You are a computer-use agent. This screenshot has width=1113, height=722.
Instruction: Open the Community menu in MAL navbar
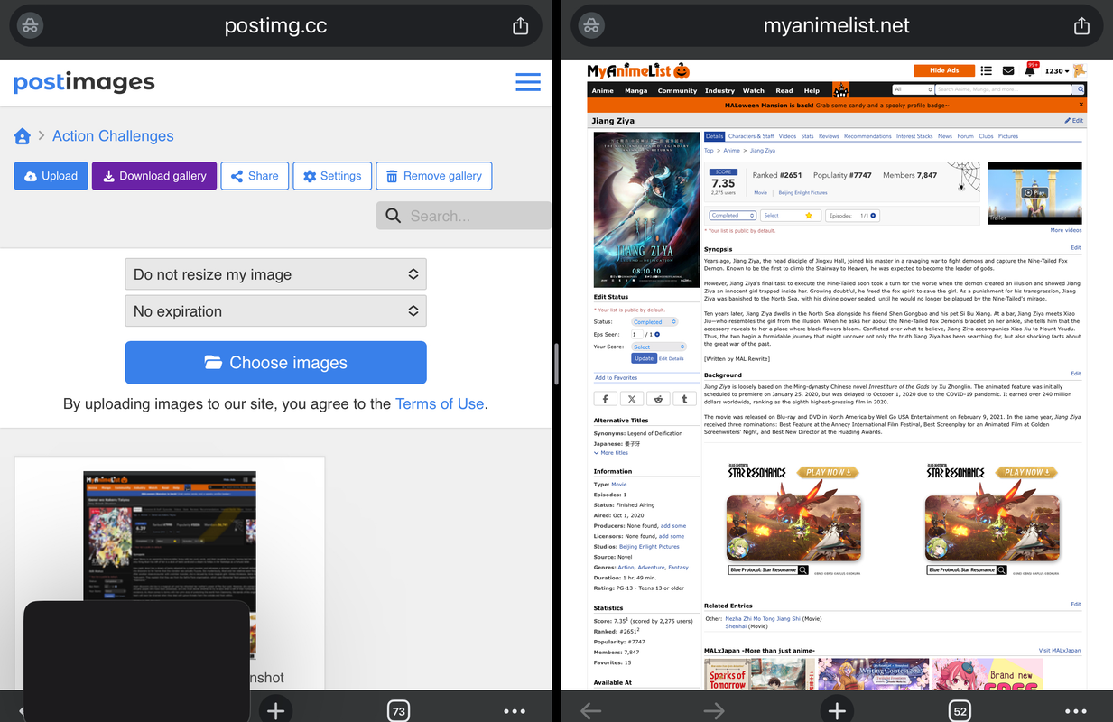click(x=677, y=90)
